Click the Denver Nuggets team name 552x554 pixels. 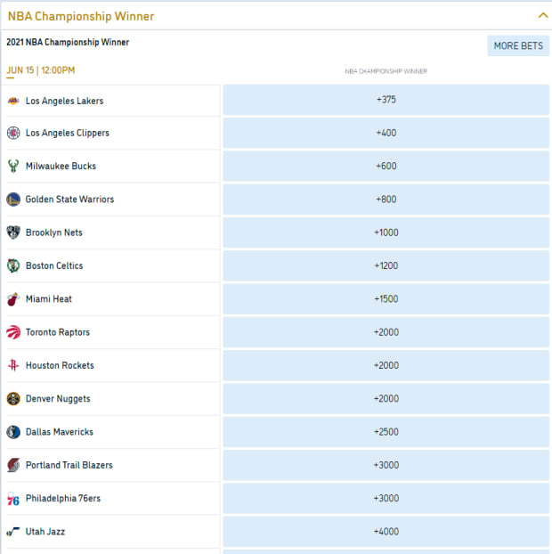58,399
